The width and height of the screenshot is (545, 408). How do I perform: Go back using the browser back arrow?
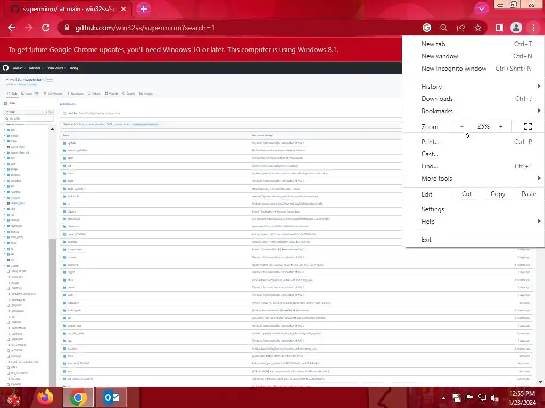tap(12, 28)
